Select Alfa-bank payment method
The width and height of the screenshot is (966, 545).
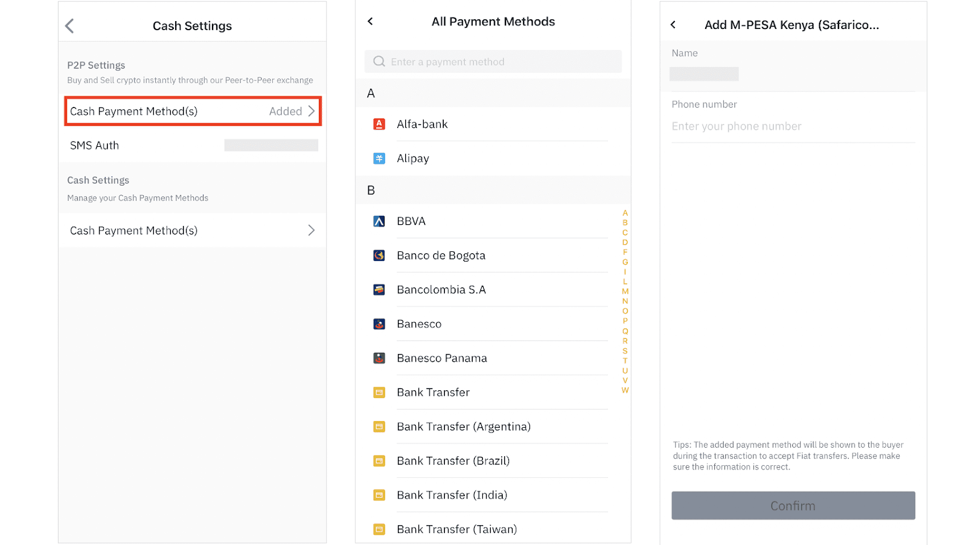click(x=493, y=124)
